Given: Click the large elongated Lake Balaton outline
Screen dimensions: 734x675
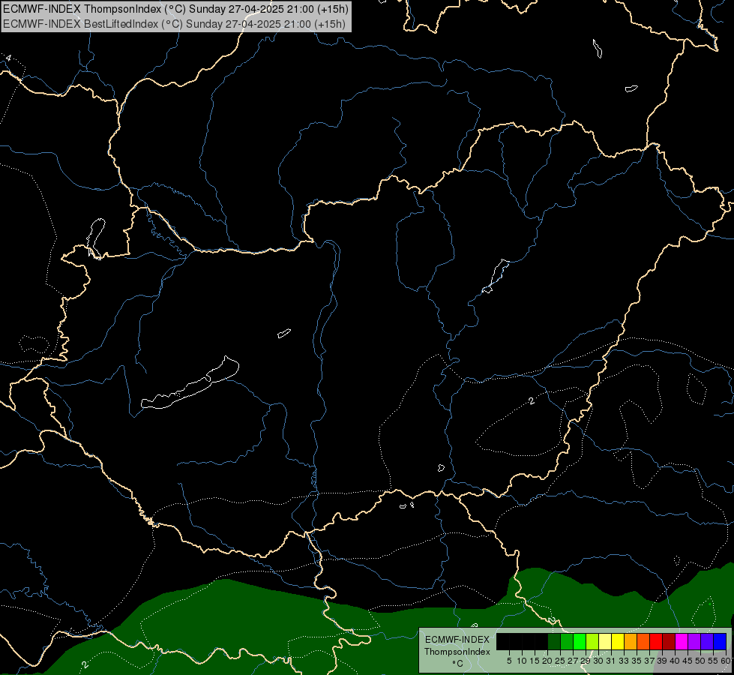Looking at the screenshot, I should (190, 382).
